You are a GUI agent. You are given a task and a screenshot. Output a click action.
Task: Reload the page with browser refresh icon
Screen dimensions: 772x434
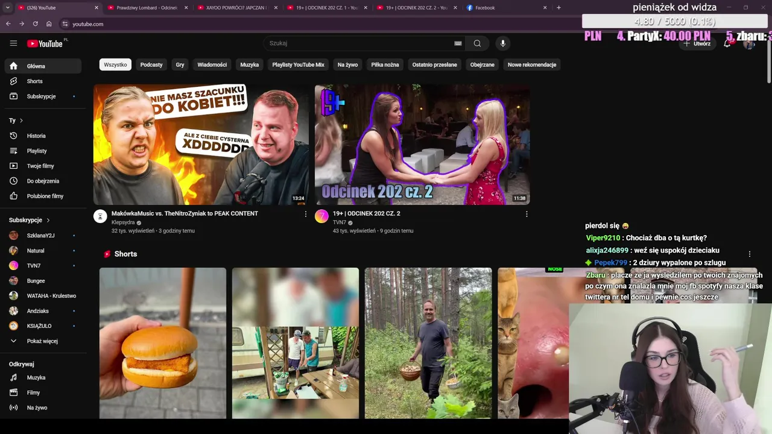tap(35, 24)
